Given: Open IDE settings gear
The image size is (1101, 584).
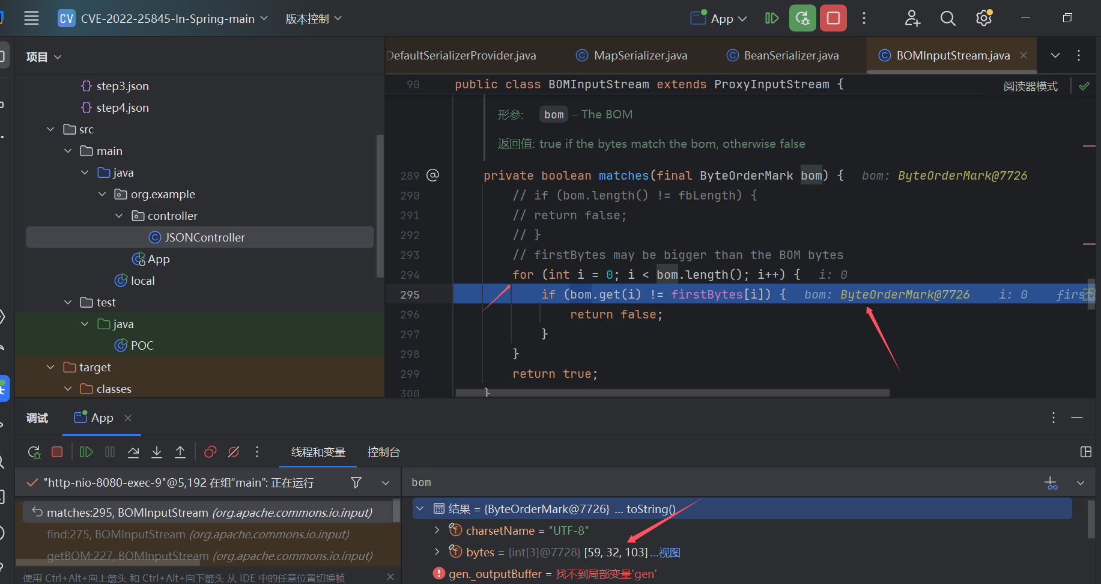Looking at the screenshot, I should (x=983, y=18).
